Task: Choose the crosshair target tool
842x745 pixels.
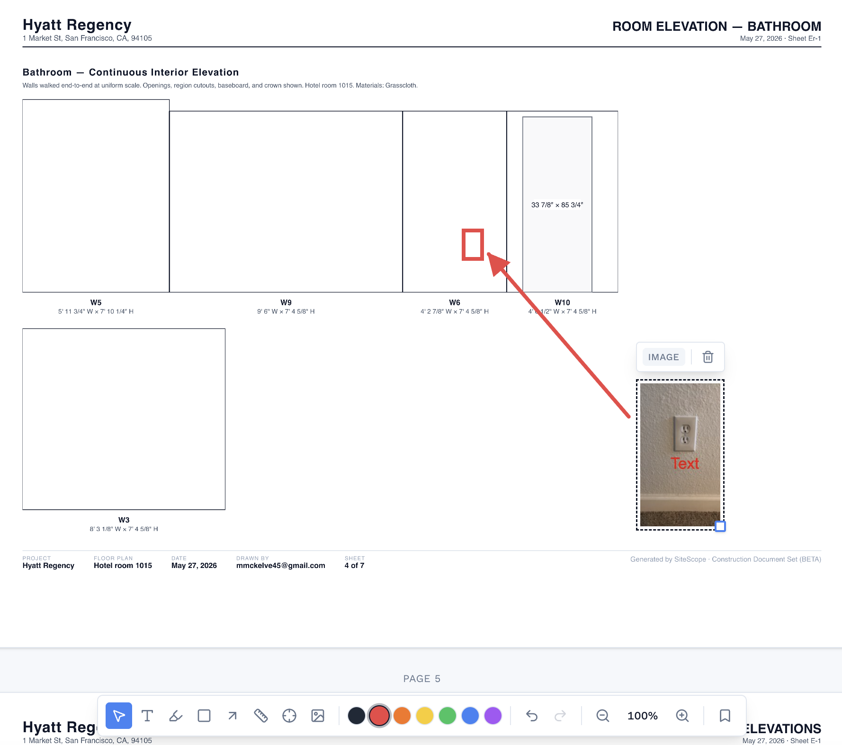Action: click(x=289, y=716)
